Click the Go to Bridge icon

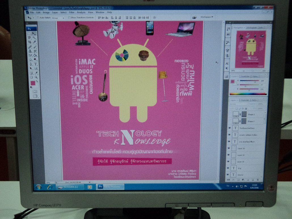194,17
